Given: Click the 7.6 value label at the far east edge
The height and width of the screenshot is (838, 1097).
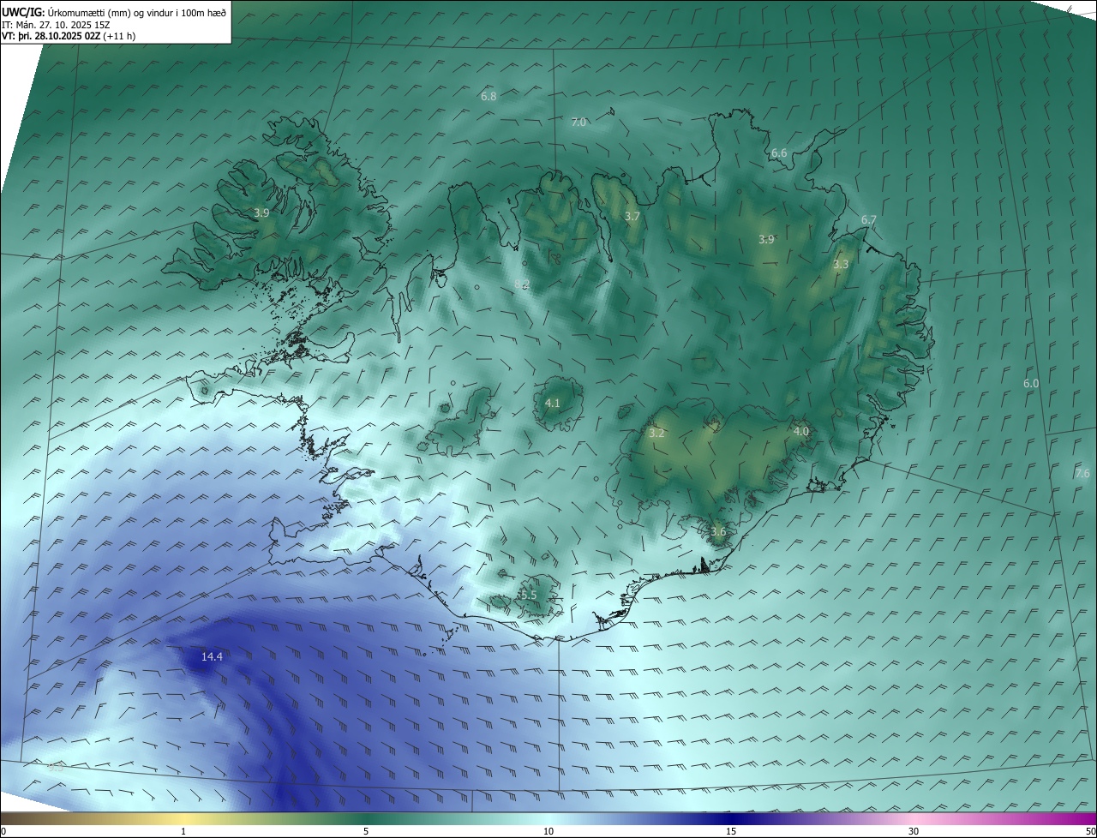Looking at the screenshot, I should pyautogui.click(x=1082, y=474).
